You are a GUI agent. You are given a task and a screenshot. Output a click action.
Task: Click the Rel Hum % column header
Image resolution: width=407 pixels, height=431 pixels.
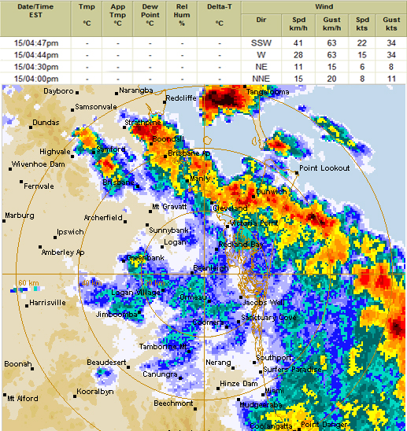click(x=182, y=18)
